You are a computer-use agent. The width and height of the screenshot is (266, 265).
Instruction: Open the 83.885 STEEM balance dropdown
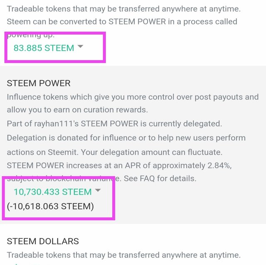point(44,48)
